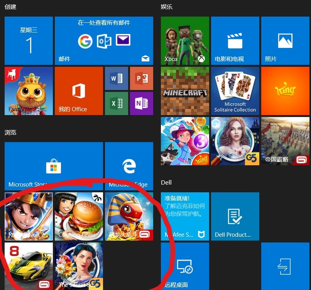Select the 娱乐 group header
The height and width of the screenshot is (290, 311).
tap(167, 7)
